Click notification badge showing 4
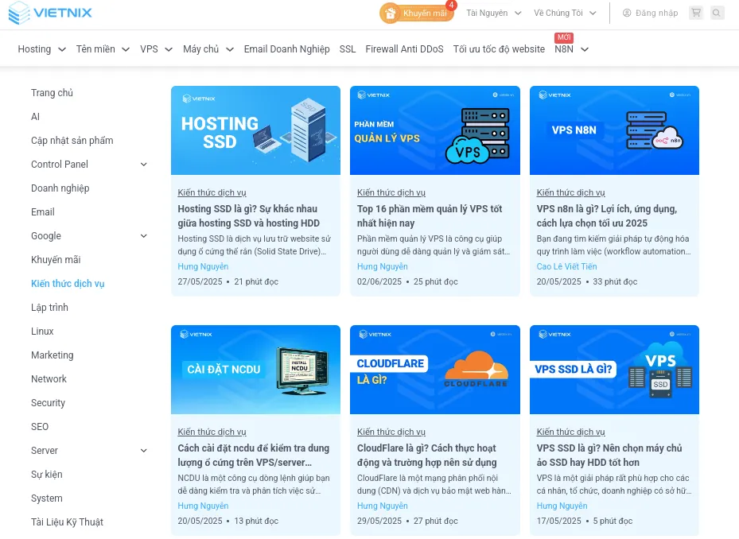The height and width of the screenshot is (539, 739). coord(451,5)
